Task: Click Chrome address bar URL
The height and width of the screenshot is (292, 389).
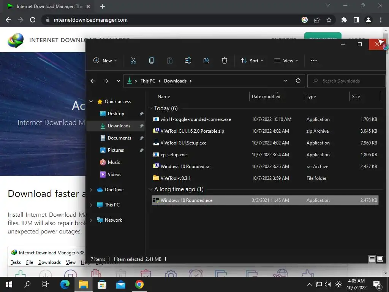Action: coord(90,20)
